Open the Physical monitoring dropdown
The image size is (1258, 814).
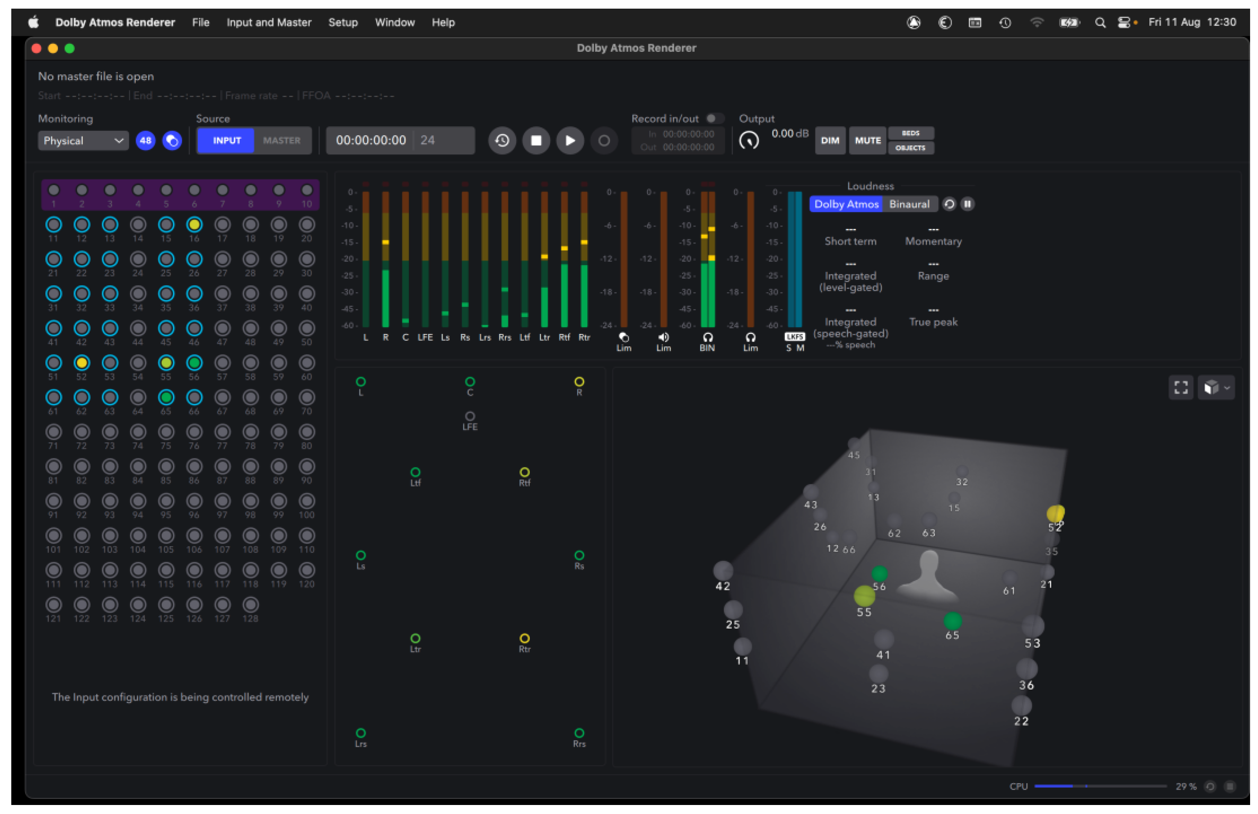tap(83, 140)
